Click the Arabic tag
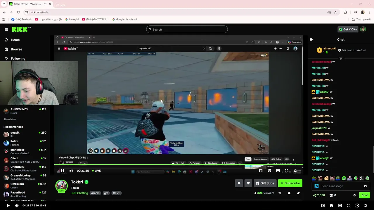 coord(95,193)
